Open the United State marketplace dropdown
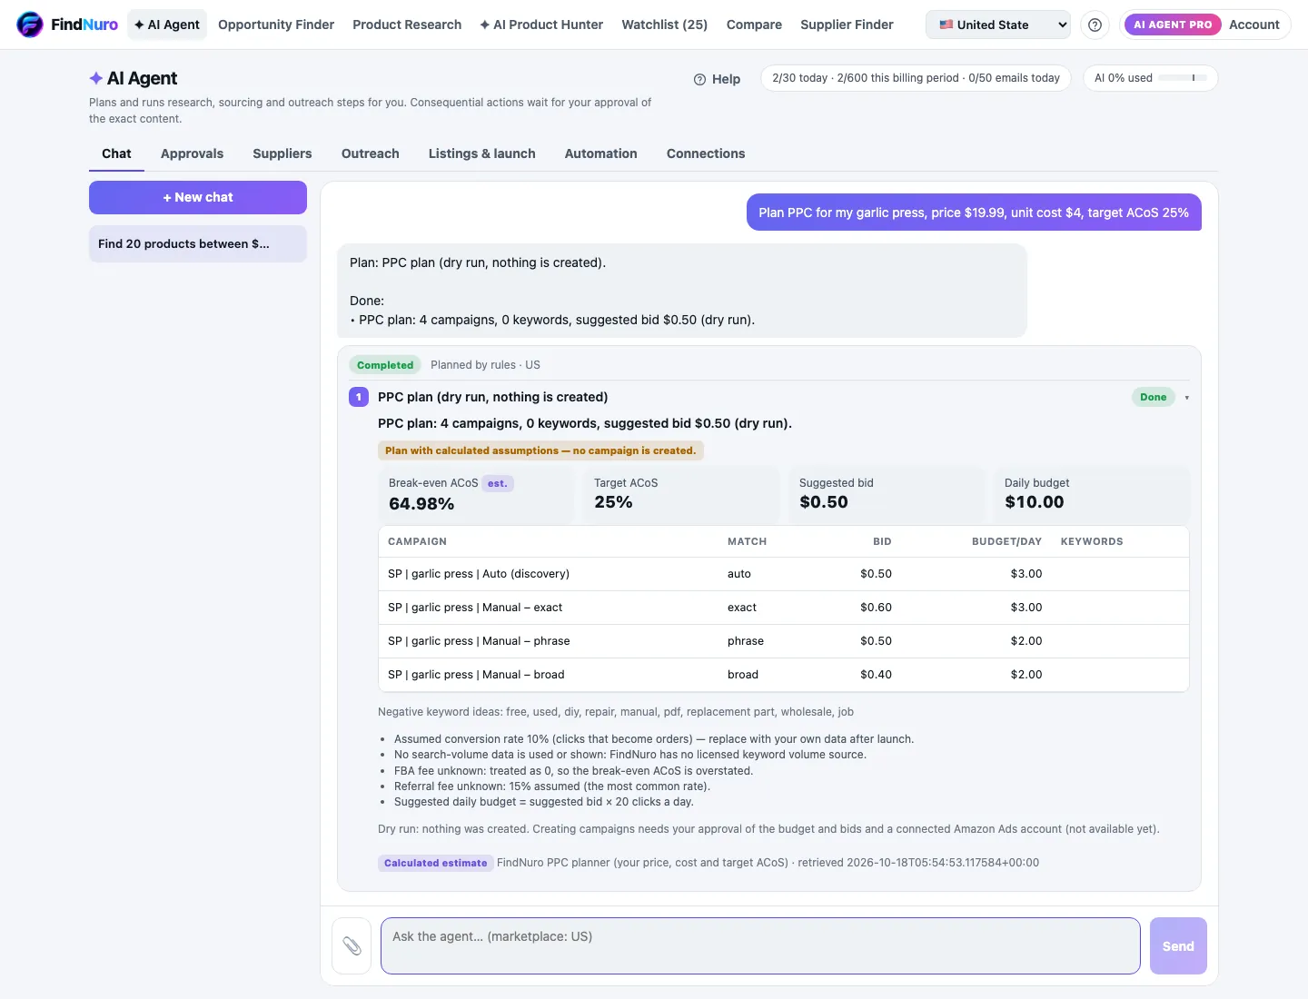The width and height of the screenshot is (1308, 999). tap(997, 25)
